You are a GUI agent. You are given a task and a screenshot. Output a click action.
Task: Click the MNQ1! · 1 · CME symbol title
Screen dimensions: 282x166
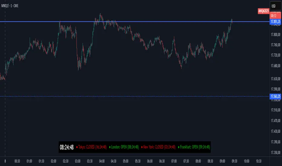point(10,6)
